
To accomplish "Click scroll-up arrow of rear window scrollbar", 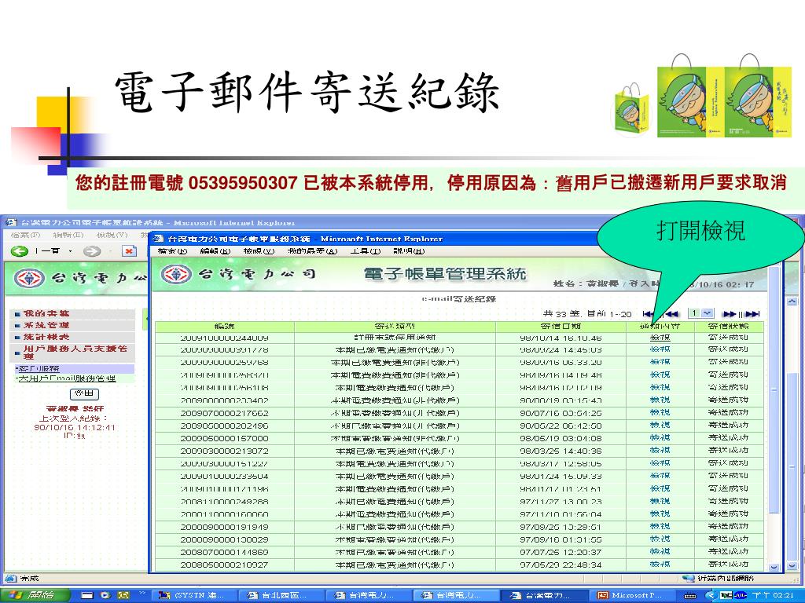I will coord(792,301).
